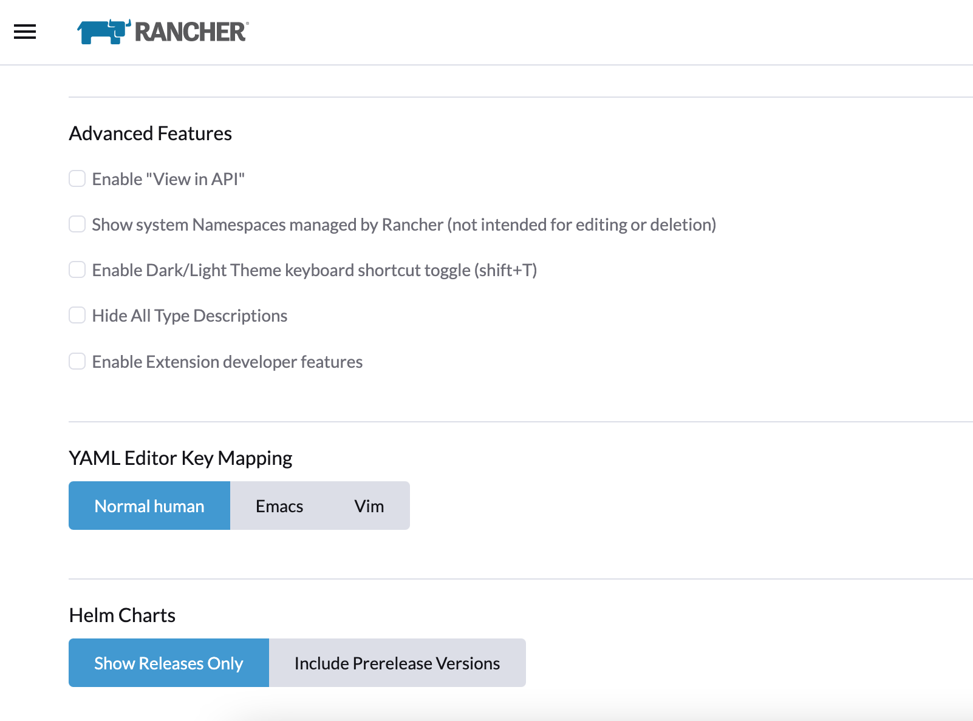Click the Enable Extension developer features label

coord(227,361)
